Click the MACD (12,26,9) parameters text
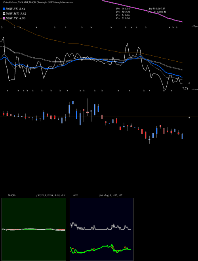198x261 pixels. pos(51,195)
